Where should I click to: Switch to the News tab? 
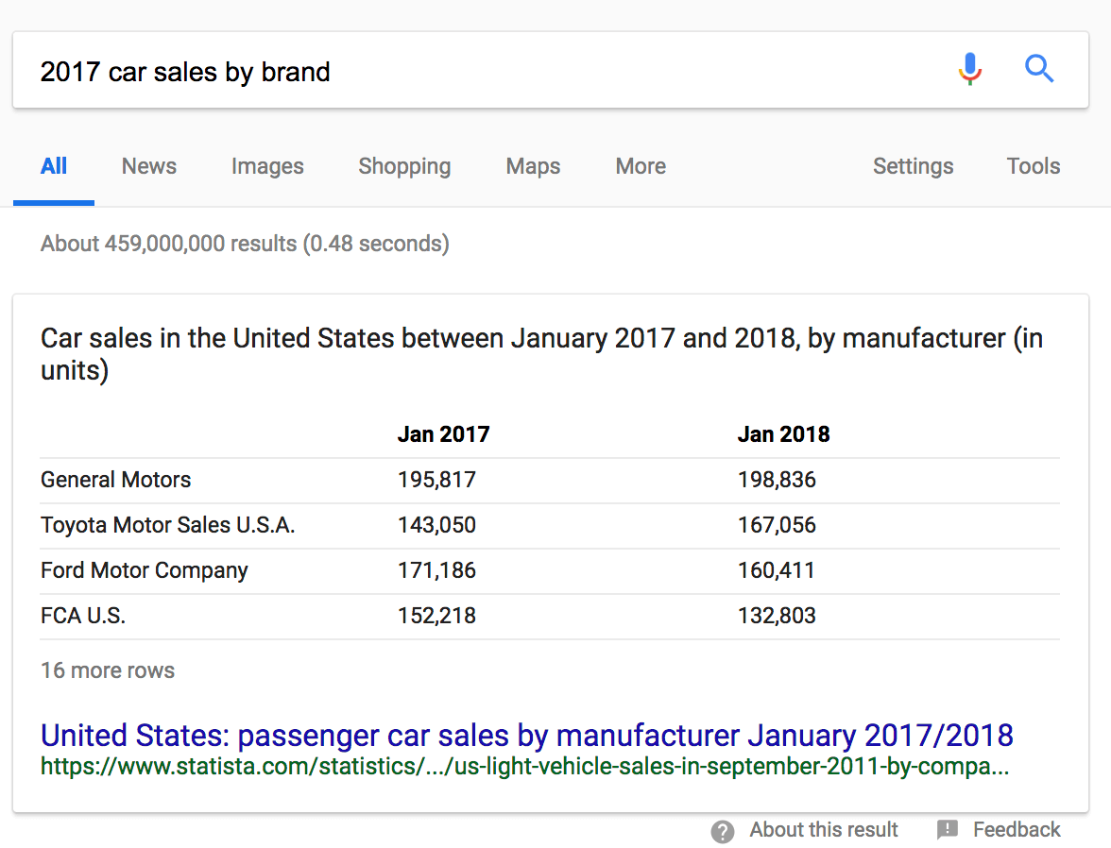point(149,166)
